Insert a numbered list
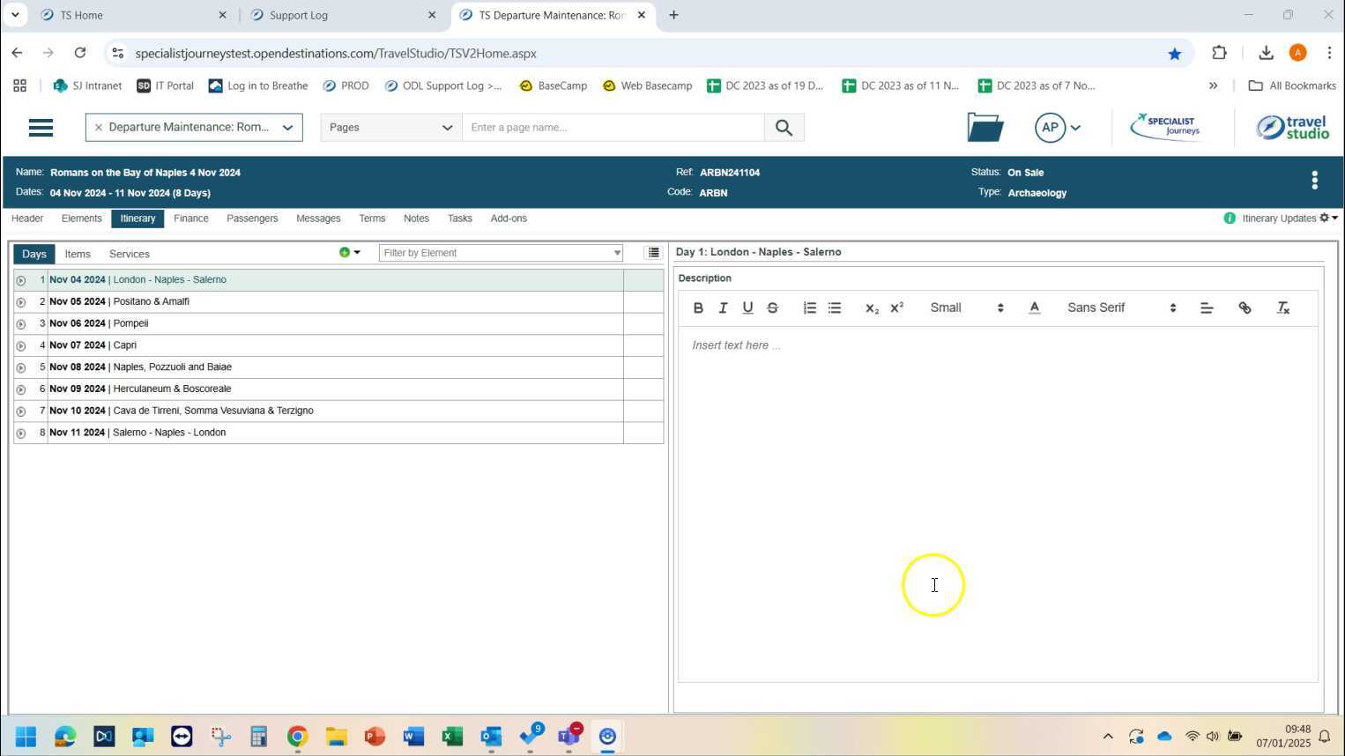The height and width of the screenshot is (756, 1345). tap(809, 308)
